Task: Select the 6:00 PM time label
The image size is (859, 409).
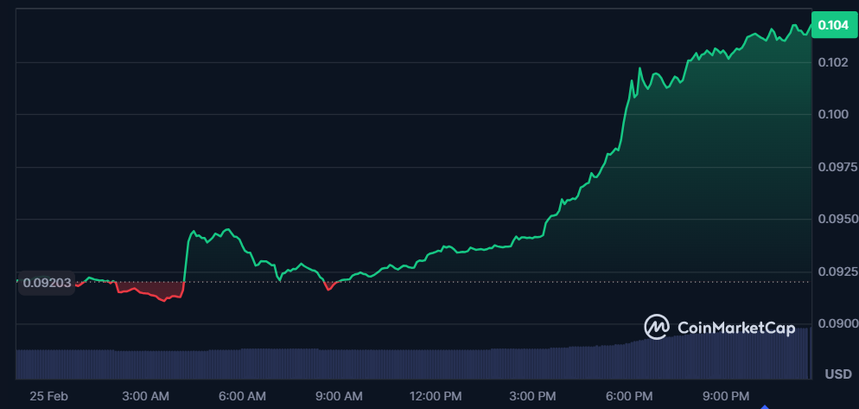Action: [629, 396]
